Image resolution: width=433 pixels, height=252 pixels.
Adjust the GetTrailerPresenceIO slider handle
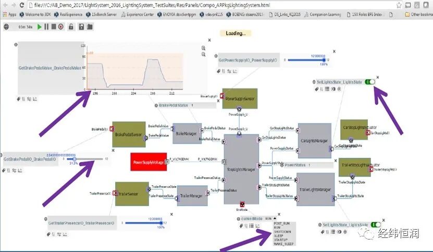pos(162,223)
